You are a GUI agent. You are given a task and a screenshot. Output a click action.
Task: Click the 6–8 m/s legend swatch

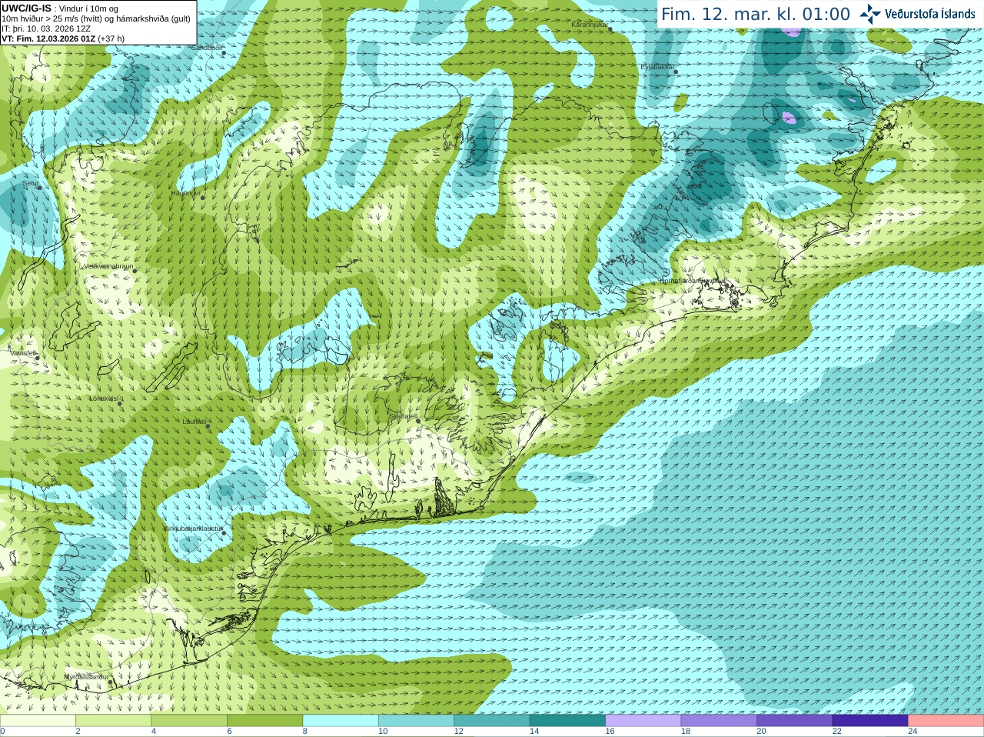(265, 721)
